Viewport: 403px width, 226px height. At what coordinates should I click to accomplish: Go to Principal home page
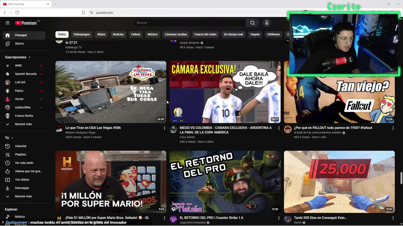[24, 35]
